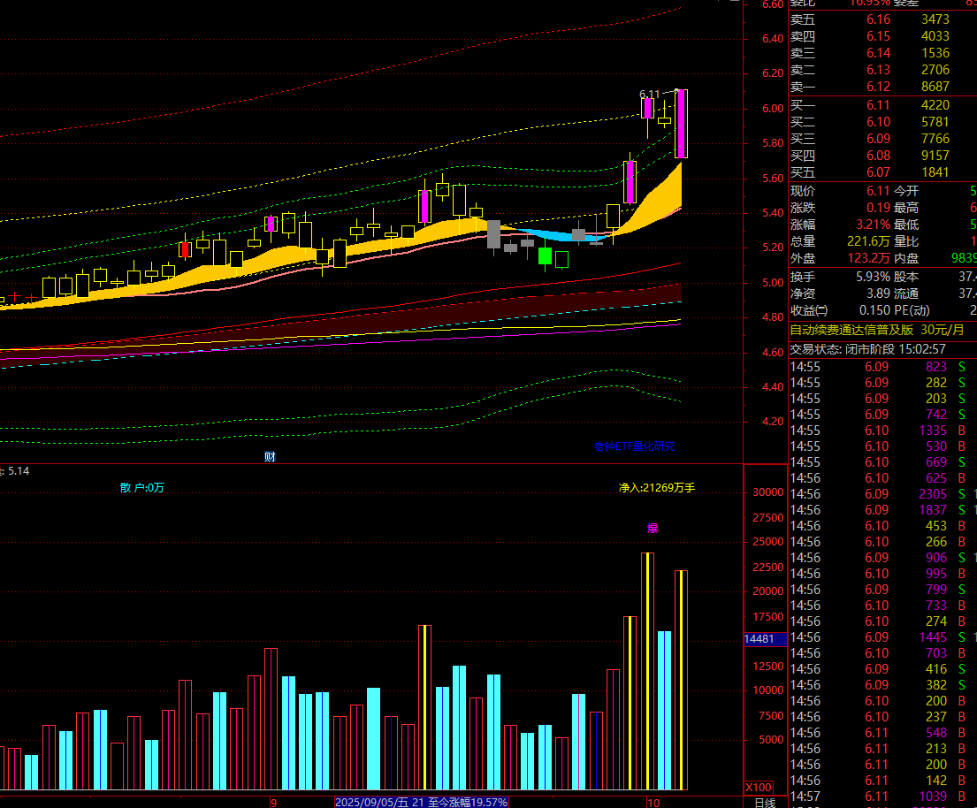Click the month 9 marker on time axis
977x808 pixels.
tap(273, 803)
